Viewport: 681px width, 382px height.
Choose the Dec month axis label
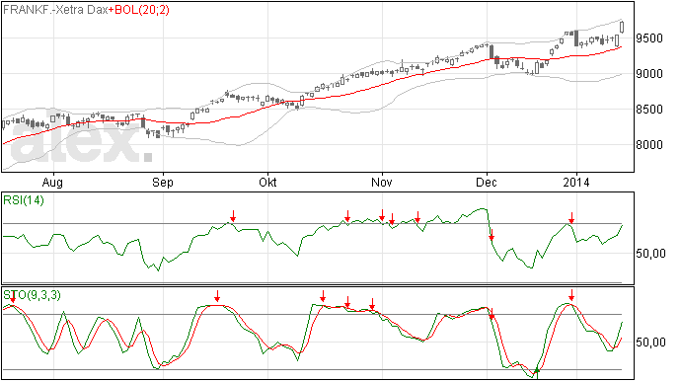(487, 183)
